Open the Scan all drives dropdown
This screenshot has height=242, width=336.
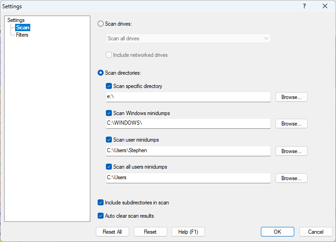pyautogui.click(x=188, y=38)
